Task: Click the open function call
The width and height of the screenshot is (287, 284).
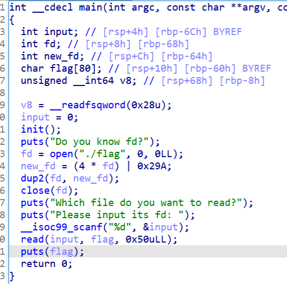Action: coord(62,154)
